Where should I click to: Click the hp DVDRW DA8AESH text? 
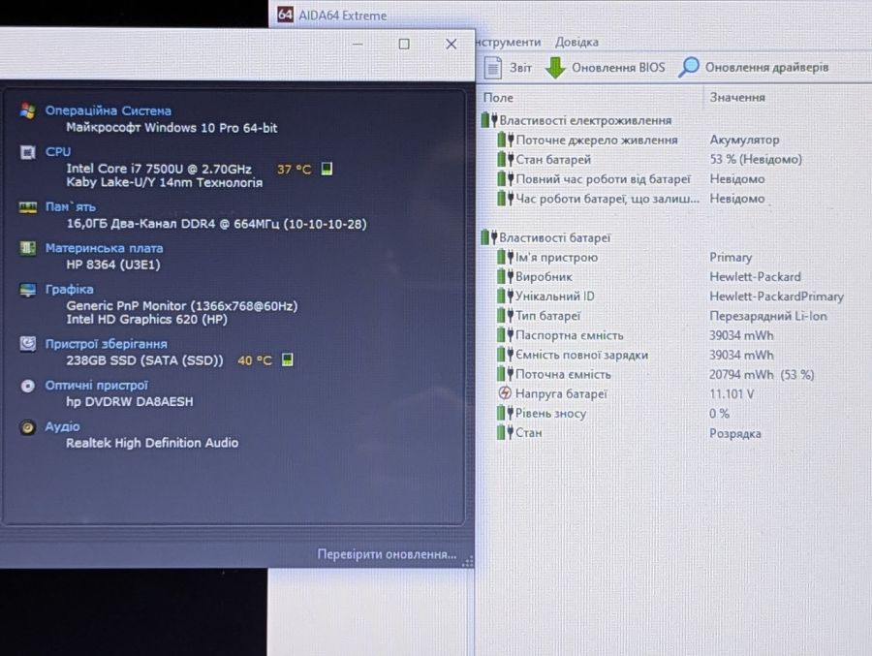[130, 402]
